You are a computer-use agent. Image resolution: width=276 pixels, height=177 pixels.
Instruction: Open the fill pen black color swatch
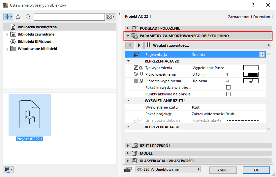251,74
